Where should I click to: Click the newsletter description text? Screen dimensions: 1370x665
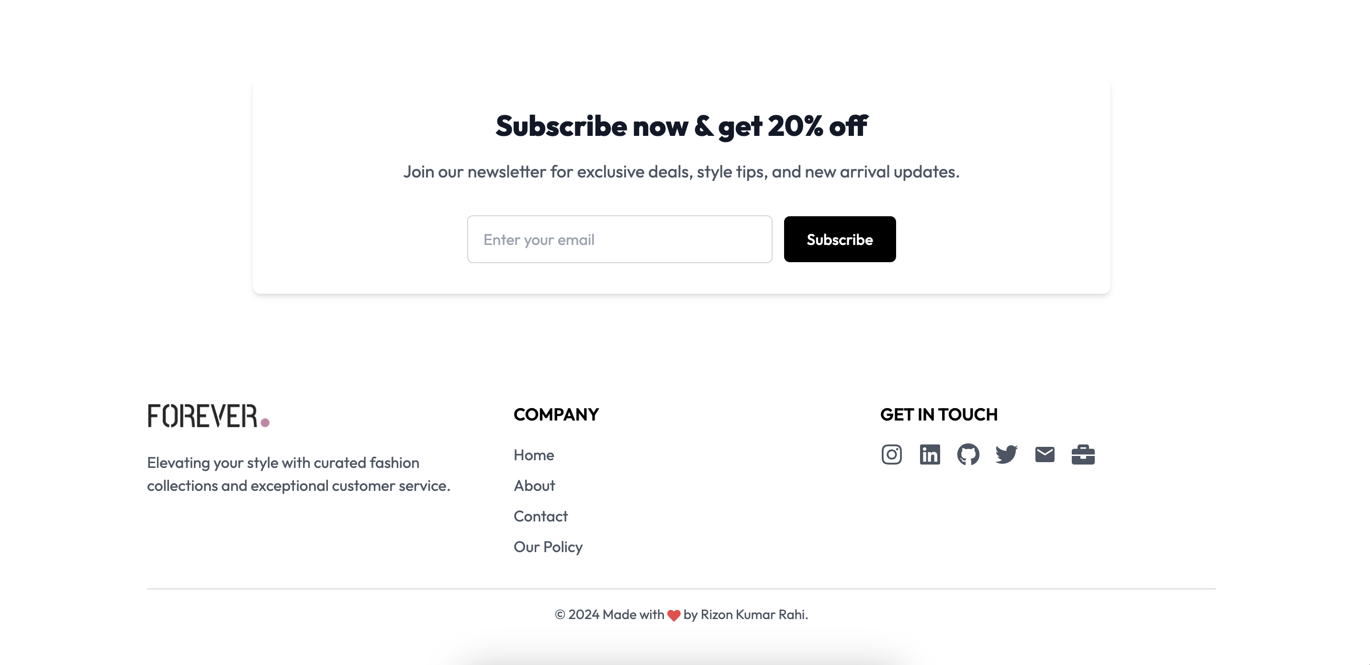682,171
